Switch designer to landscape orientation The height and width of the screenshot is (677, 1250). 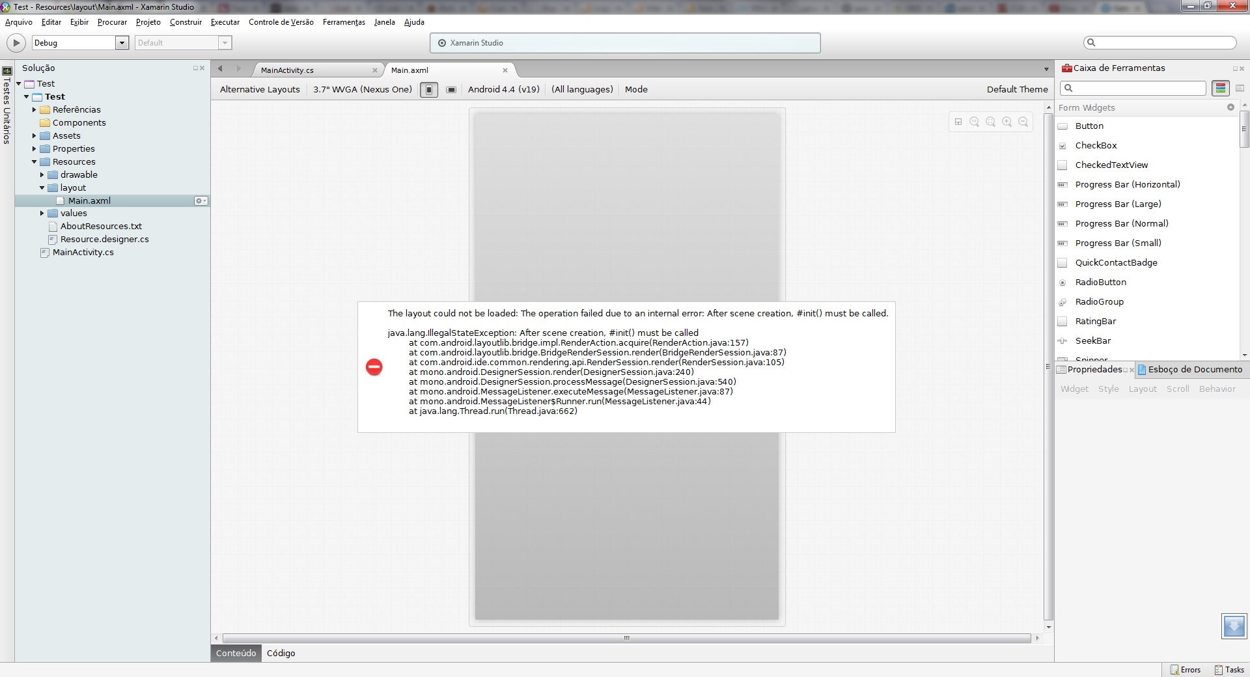[x=451, y=90]
